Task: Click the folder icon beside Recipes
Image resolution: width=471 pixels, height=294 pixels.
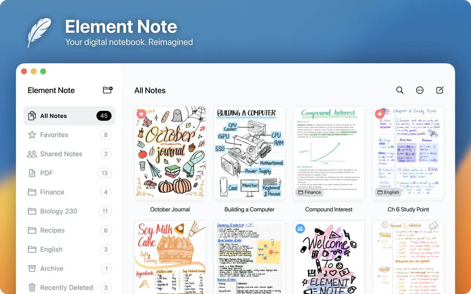Action: [x=32, y=230]
